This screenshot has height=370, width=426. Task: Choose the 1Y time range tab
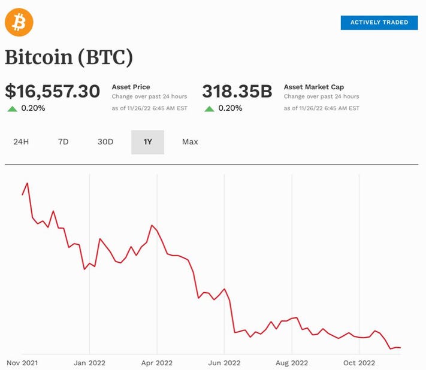coord(147,142)
